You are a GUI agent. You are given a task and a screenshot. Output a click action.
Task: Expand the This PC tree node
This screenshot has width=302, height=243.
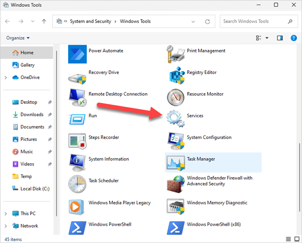(6, 214)
